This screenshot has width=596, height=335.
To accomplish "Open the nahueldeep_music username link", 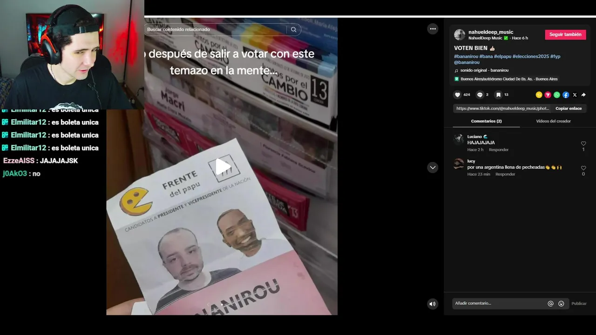I will 491,32.
